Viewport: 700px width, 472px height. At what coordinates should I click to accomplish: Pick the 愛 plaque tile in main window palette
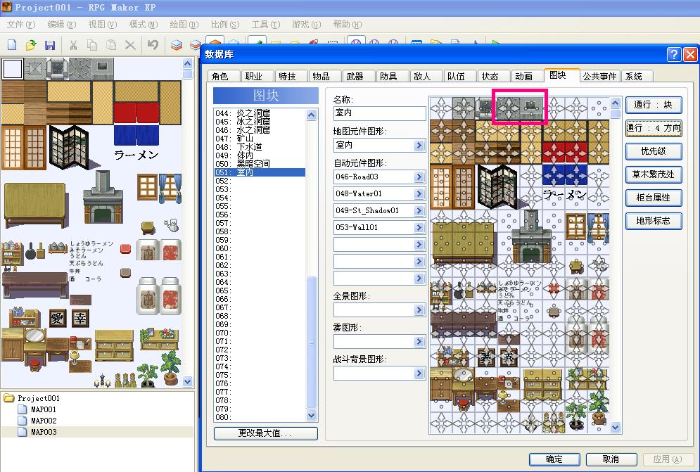(58, 318)
